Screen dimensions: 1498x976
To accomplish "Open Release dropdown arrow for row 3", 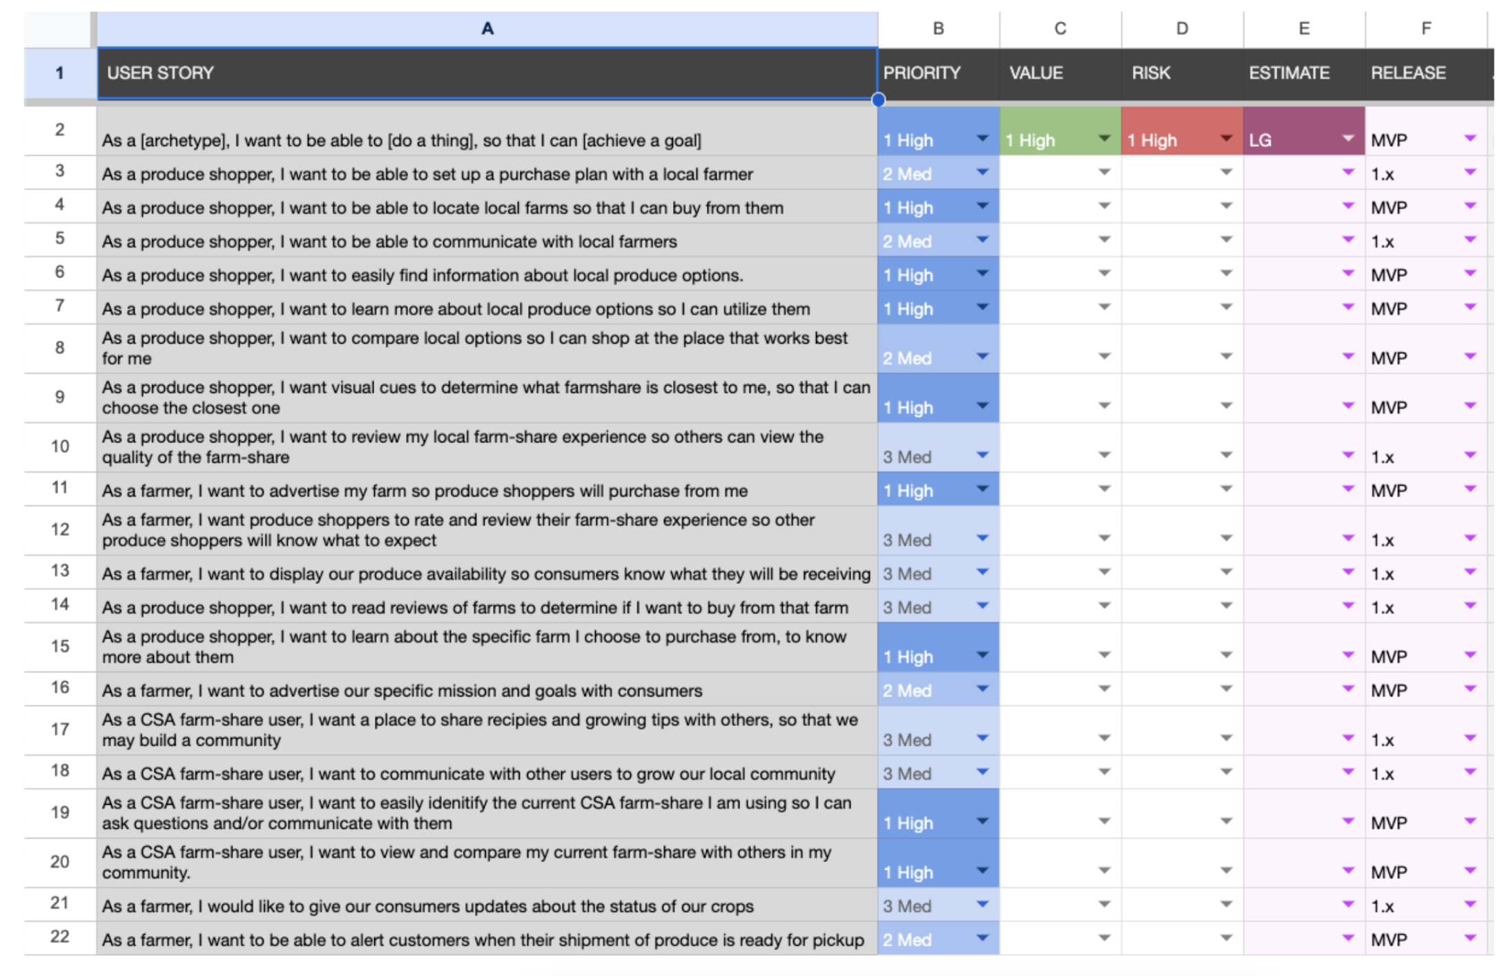I will click(x=1470, y=173).
